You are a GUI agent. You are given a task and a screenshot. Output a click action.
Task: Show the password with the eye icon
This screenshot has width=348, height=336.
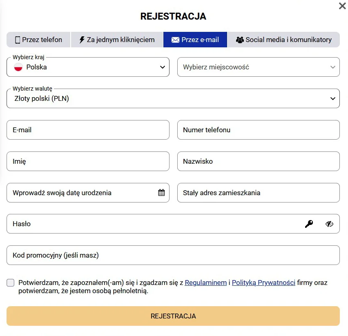tap(329, 224)
